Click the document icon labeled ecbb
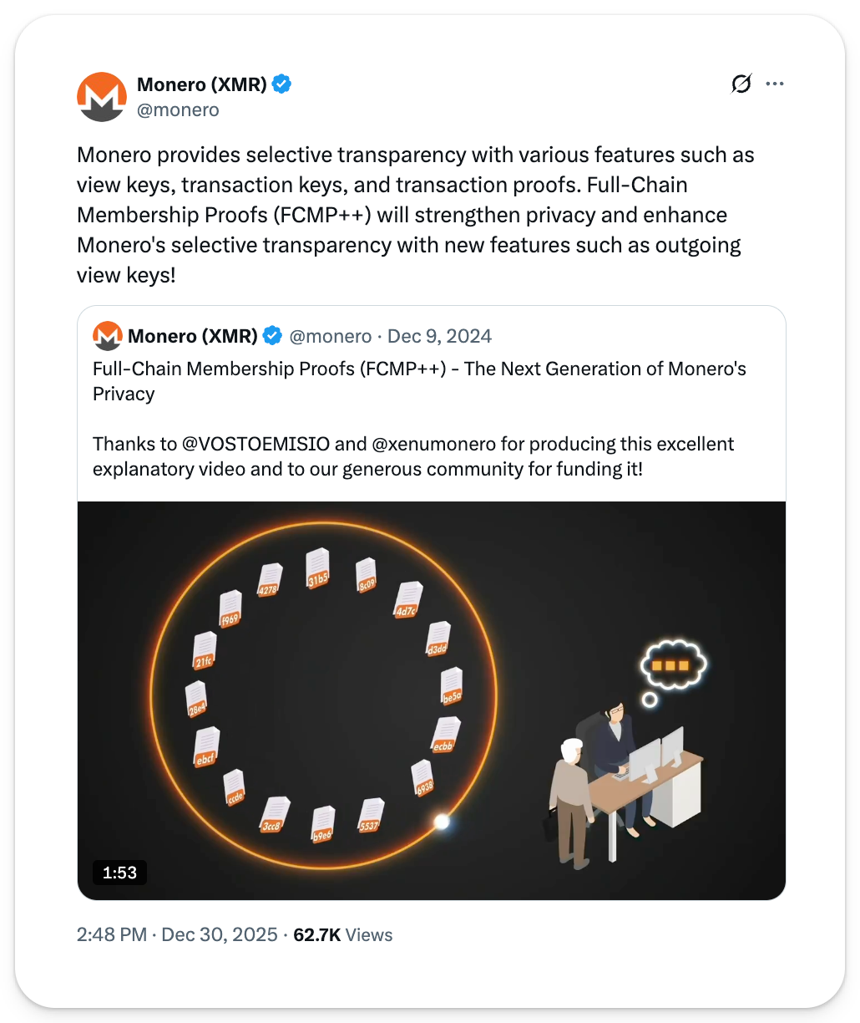This screenshot has height=1023, width=860. [x=444, y=735]
